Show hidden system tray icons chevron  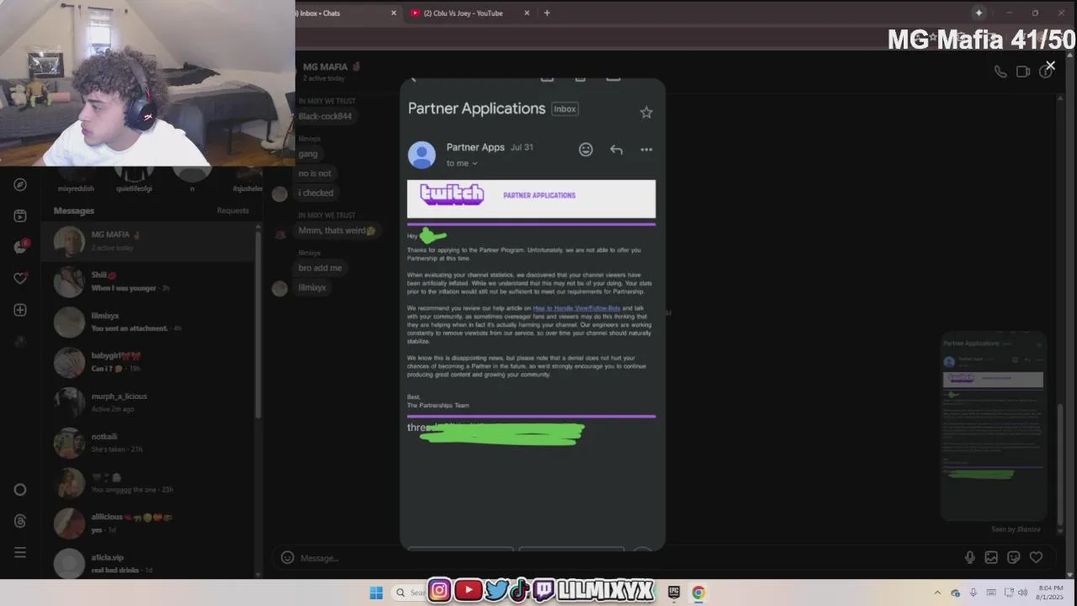click(x=937, y=593)
